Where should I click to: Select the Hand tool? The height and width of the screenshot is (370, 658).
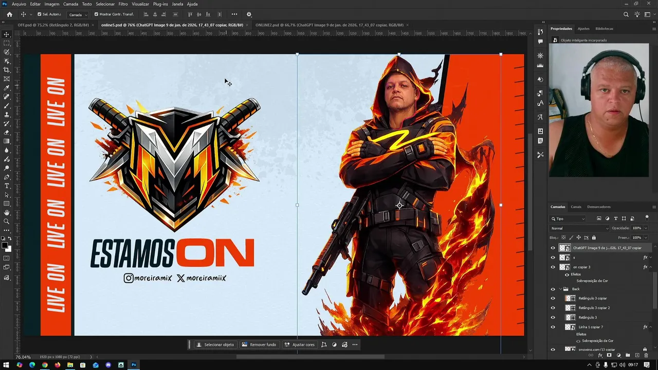pyautogui.click(x=7, y=212)
